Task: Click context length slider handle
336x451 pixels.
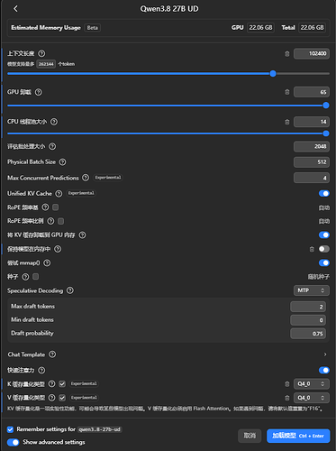Action: (x=273, y=73)
